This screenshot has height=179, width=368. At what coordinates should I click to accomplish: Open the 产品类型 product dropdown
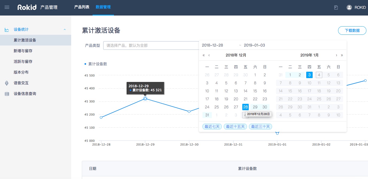151,45
